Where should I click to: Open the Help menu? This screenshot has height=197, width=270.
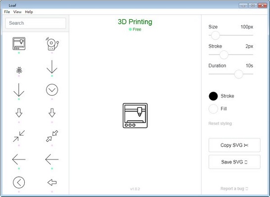coord(29,12)
